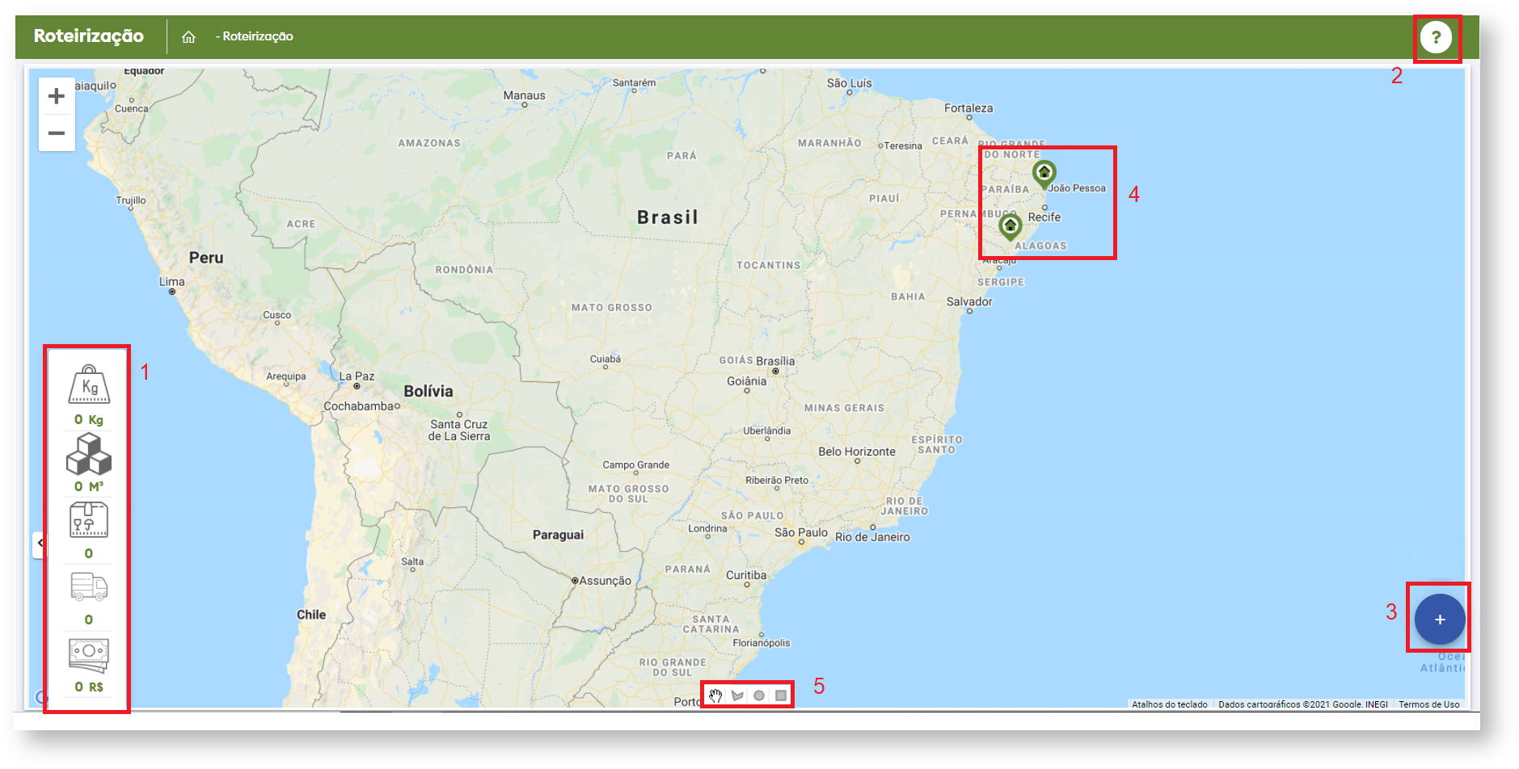Viewport: 1519px width, 769px height.
Task: Go to the home page icon
Action: pos(188,36)
